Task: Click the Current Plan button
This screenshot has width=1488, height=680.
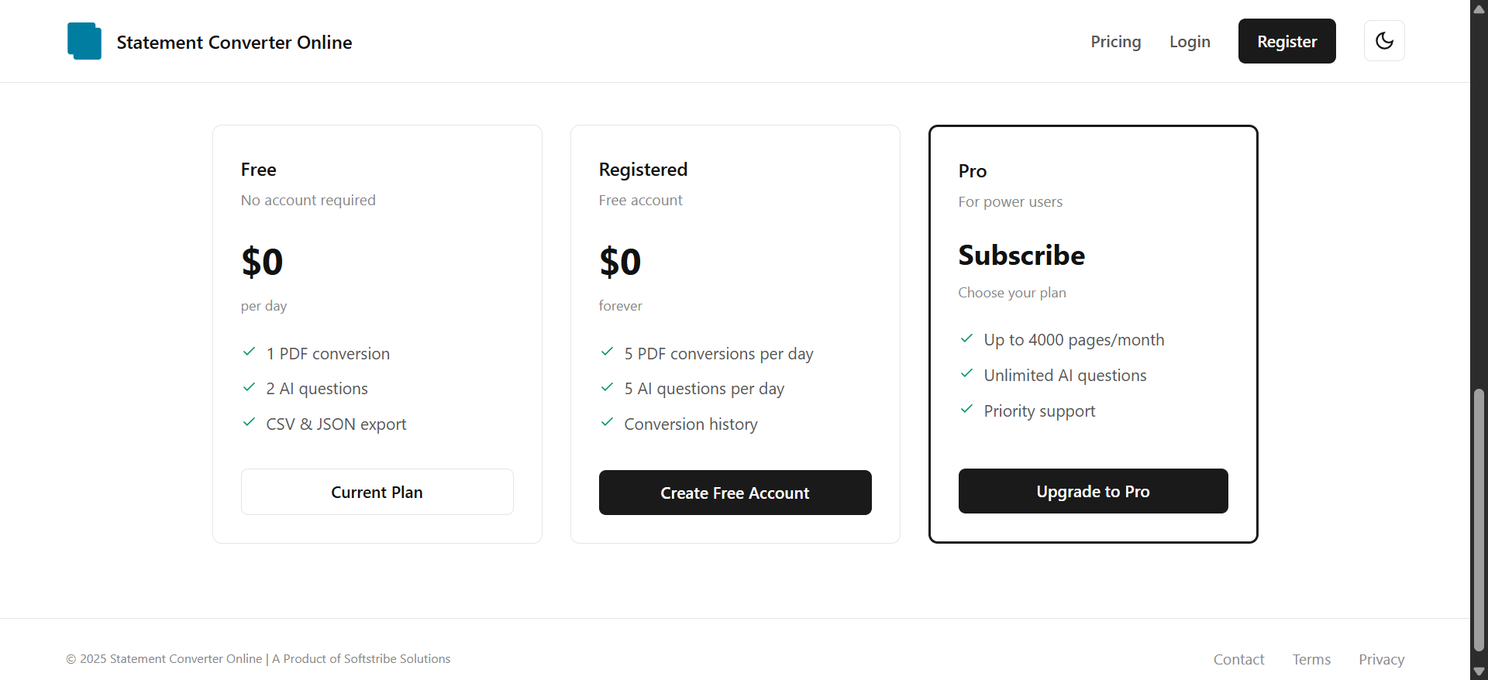Action: coord(377,492)
